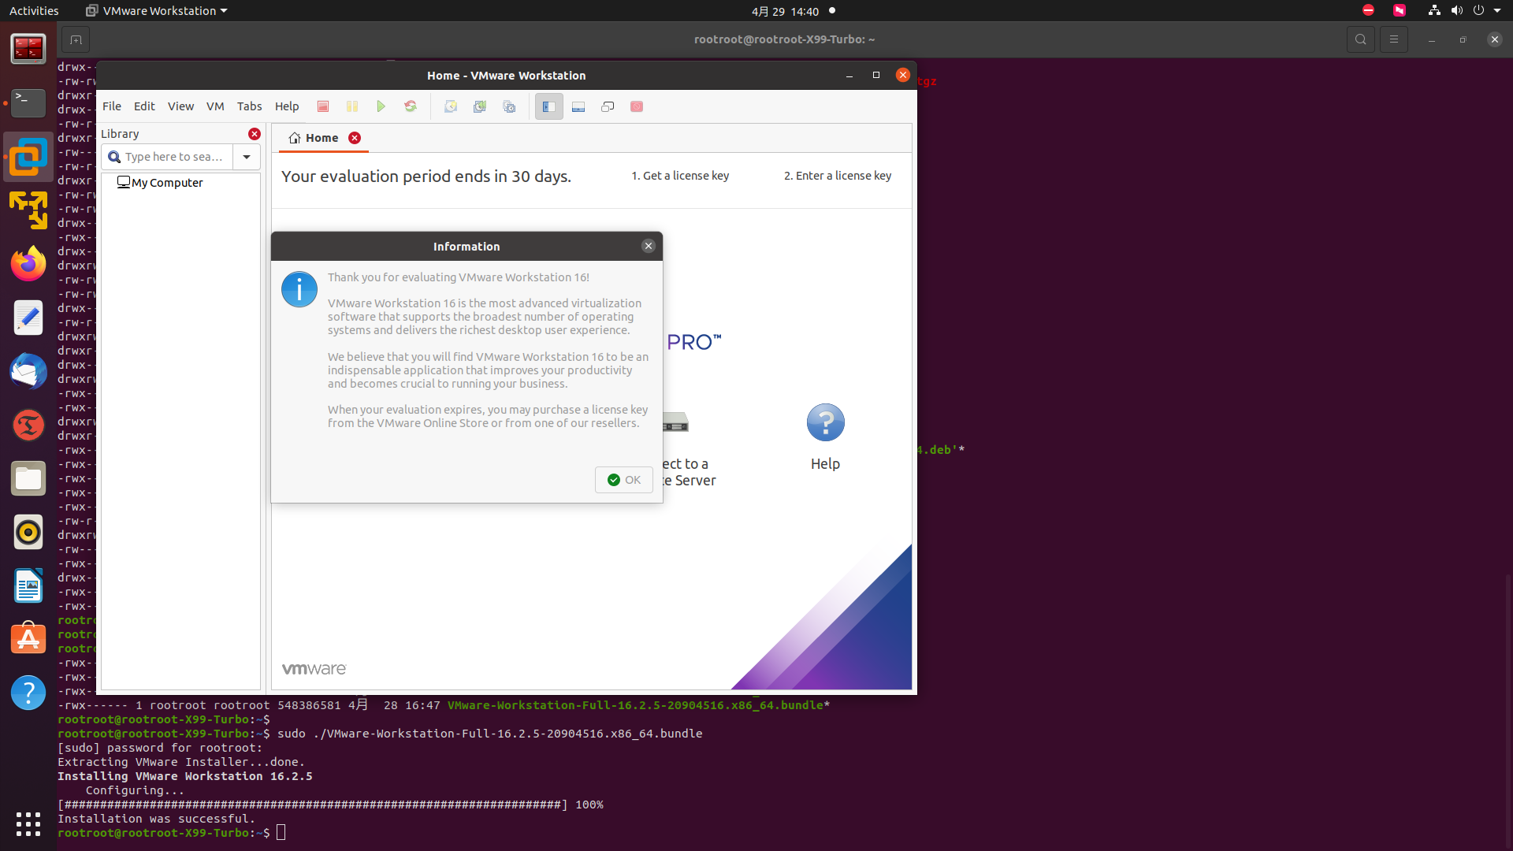The image size is (1513, 851).
Task: Click the power on (green play) toolbar icon
Action: pos(381,106)
